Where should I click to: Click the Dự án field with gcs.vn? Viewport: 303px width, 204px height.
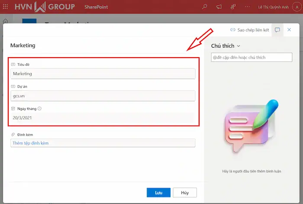[x=103, y=96]
